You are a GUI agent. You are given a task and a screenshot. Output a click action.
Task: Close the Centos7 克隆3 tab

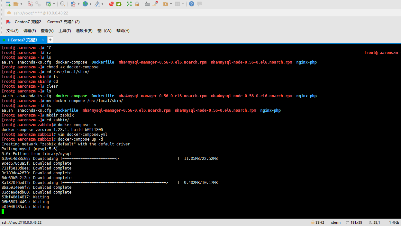coord(43,40)
